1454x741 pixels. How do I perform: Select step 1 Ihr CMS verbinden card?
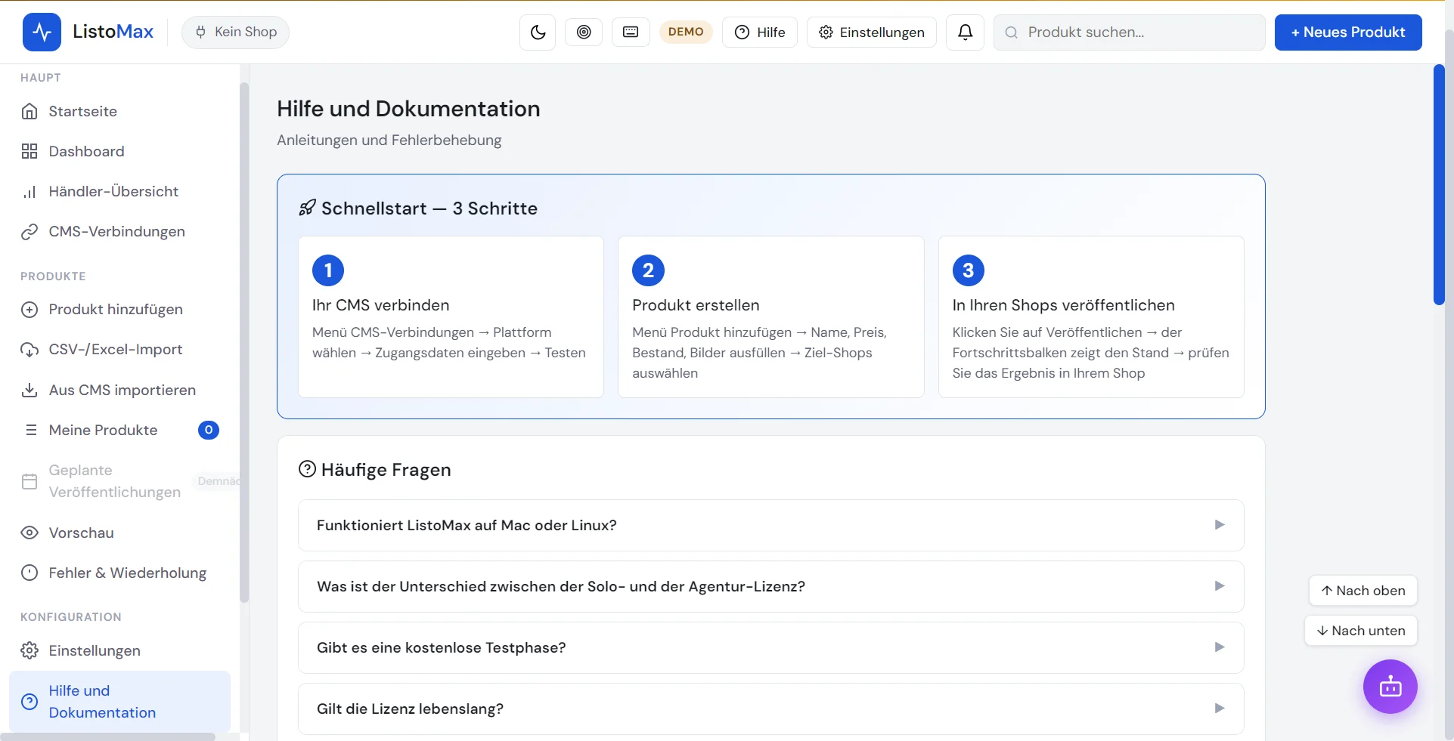[451, 316]
